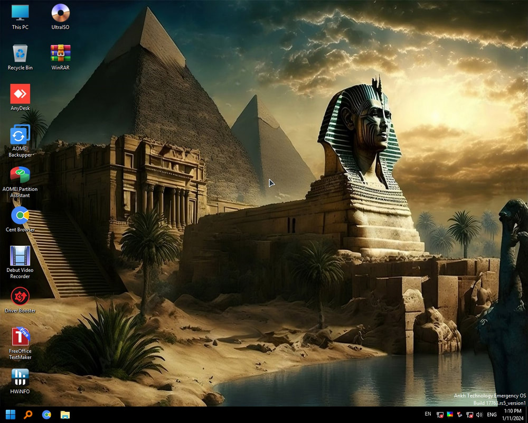Click the speaker volume icon in tray
Image resolution: width=528 pixels, height=423 pixels.
[x=479, y=415]
